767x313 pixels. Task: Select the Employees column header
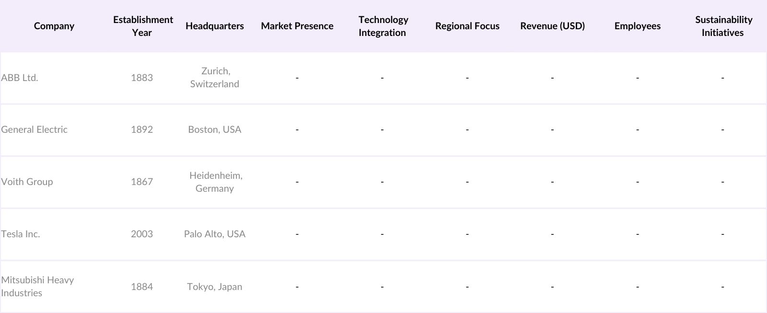[x=637, y=26]
